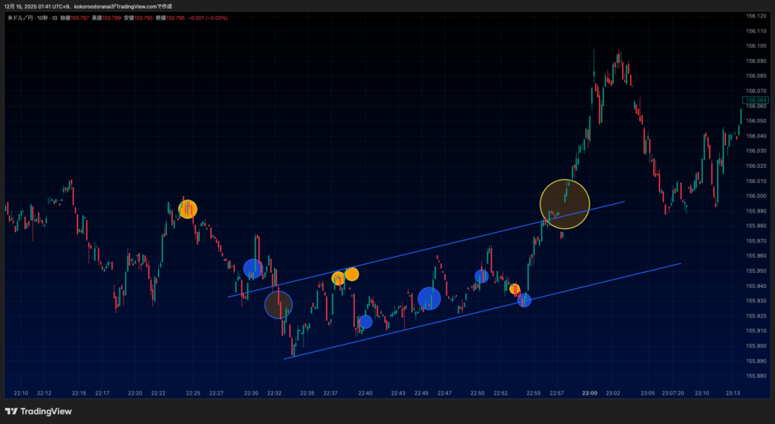Click the 155.880 level on the price axis

tap(755, 376)
